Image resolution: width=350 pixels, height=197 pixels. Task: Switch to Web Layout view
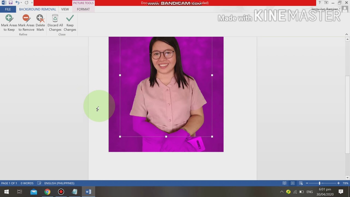click(x=301, y=183)
